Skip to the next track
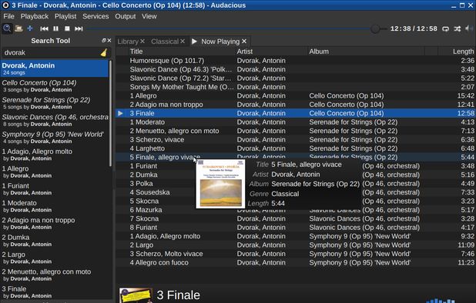Image resolution: width=476 pixels, height=303 pixels. (79, 28)
